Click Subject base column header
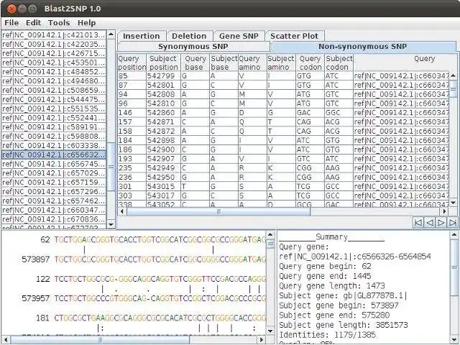 click(x=224, y=63)
